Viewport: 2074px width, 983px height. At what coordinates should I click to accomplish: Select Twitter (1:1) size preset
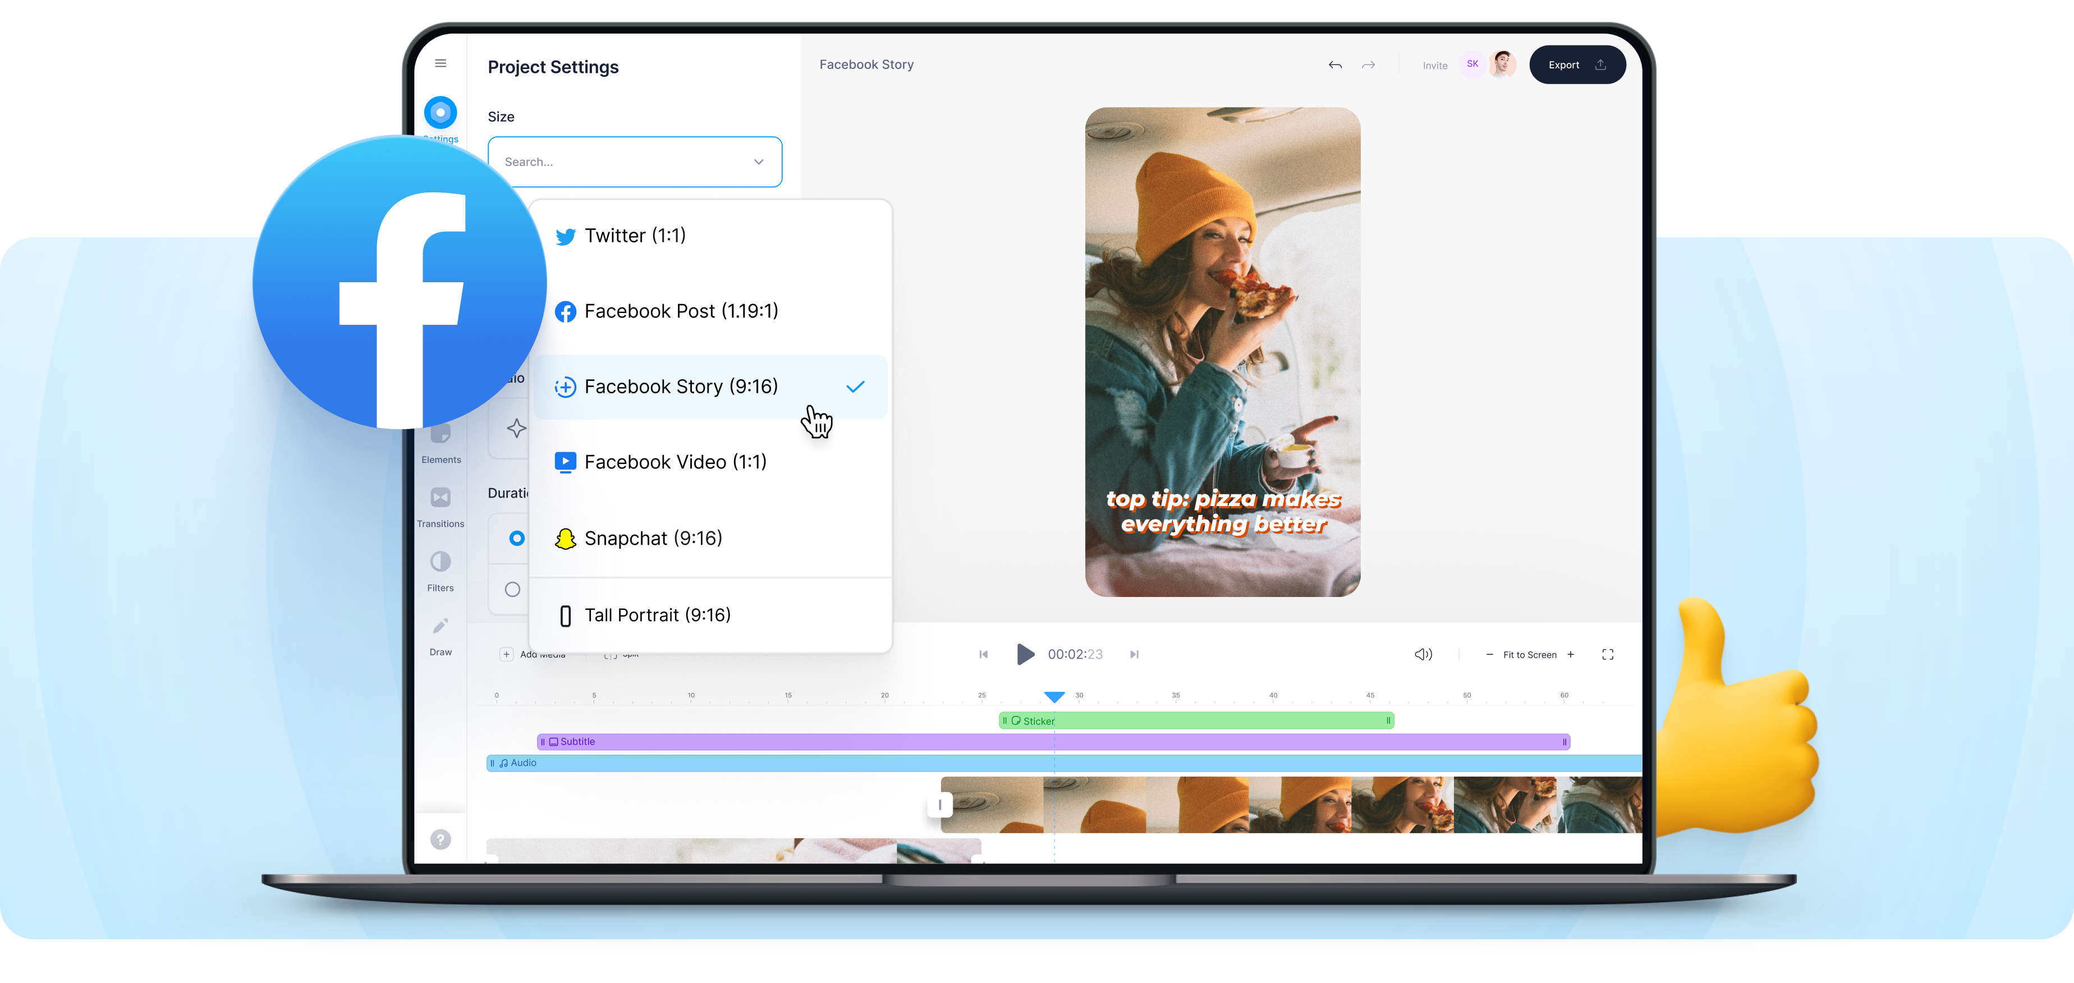(x=635, y=235)
